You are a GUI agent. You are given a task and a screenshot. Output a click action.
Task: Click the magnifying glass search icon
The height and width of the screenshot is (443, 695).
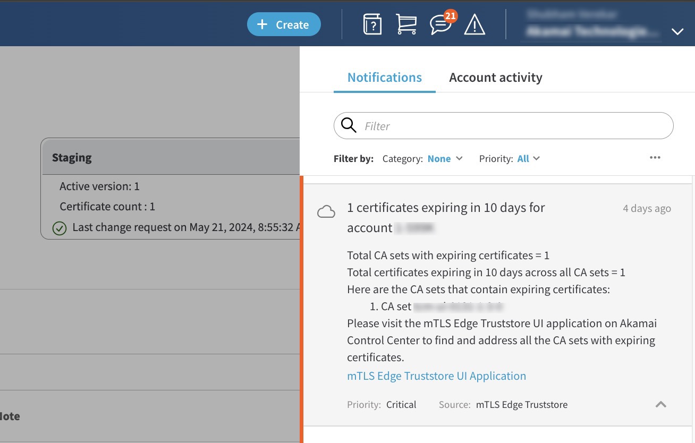coord(349,125)
